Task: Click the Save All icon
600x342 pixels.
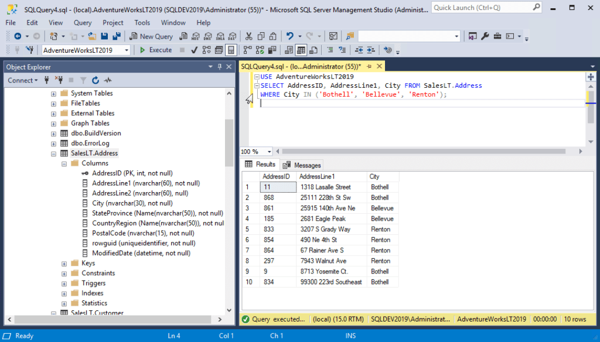Action: pyautogui.click(x=117, y=36)
